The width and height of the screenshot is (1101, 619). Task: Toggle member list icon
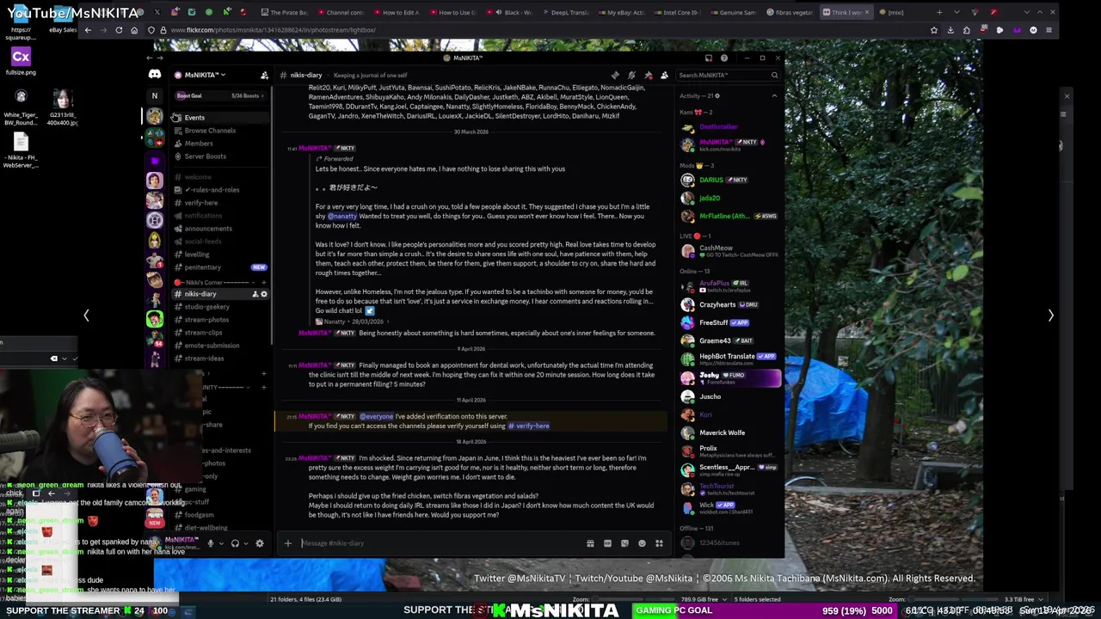(x=664, y=75)
